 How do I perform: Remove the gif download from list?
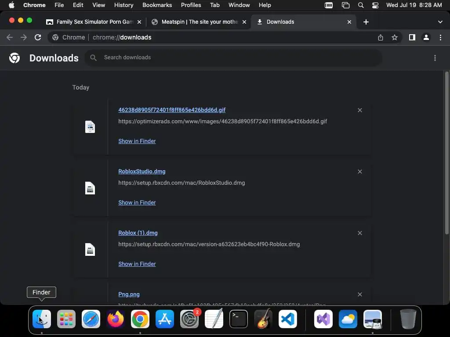coord(360,110)
